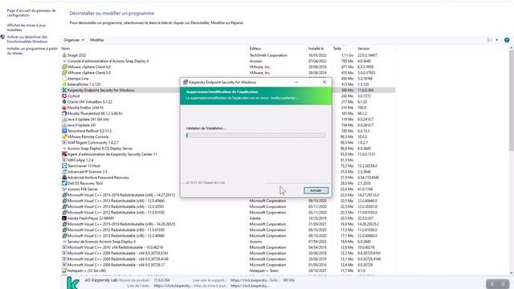Click the Adobe Flash Player 32 NPAPI icon
The height and width of the screenshot is (289, 514).
tap(64, 218)
